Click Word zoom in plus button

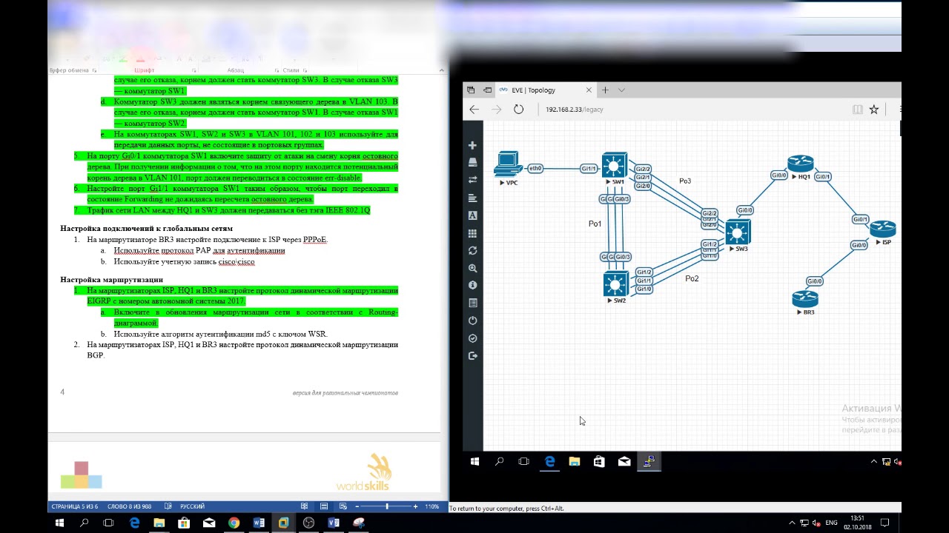(x=414, y=506)
